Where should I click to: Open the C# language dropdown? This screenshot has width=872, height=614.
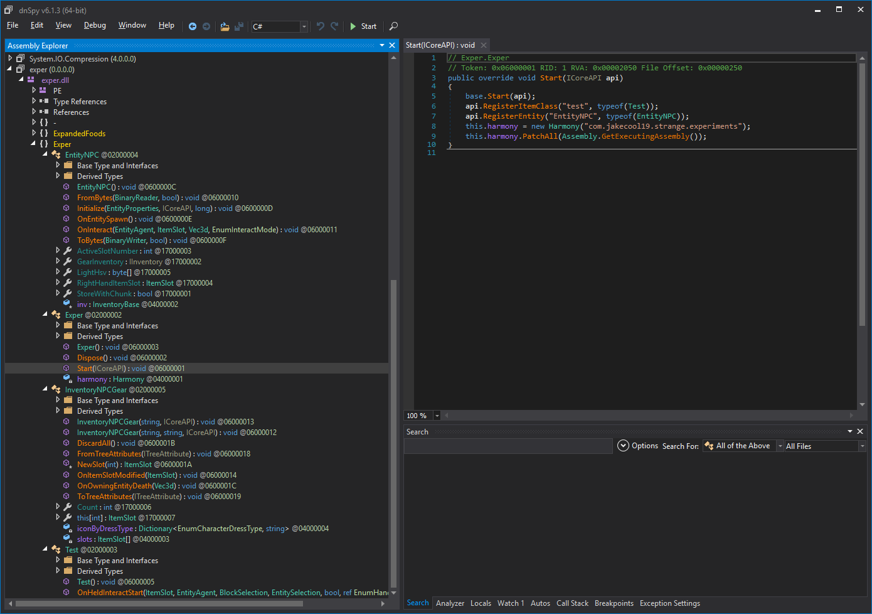click(304, 26)
